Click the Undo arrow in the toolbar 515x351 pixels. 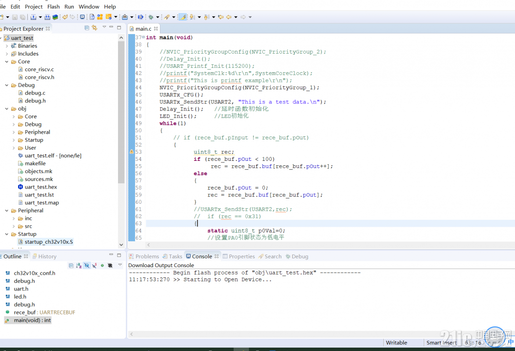coord(65,17)
